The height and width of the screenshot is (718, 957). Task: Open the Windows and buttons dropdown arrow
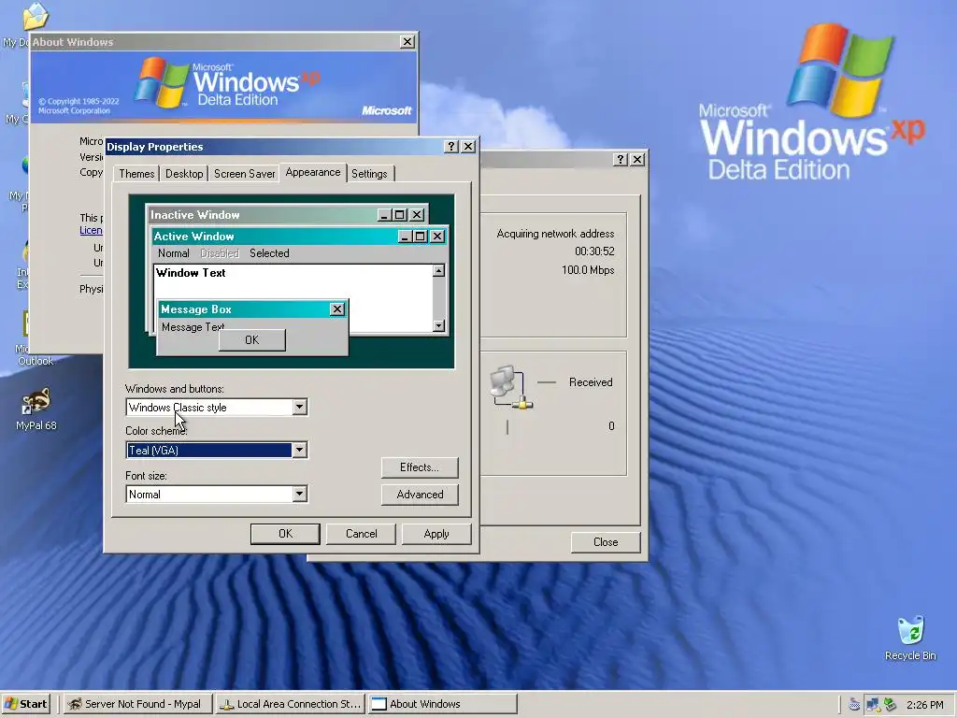299,408
